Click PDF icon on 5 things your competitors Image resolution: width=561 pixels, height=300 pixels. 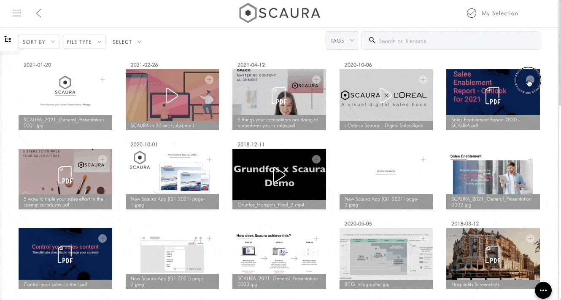pos(279,96)
